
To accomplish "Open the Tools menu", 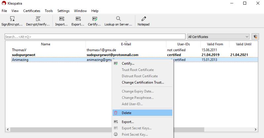I will [x=49, y=11].
